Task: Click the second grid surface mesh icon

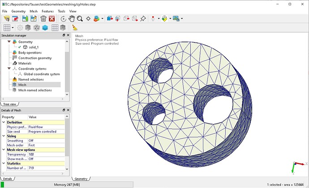Action: [55, 28]
